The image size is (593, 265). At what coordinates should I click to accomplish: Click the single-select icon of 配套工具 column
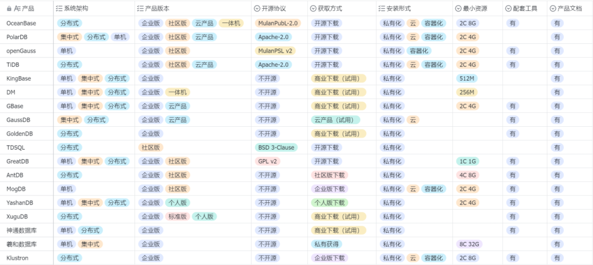[508, 8]
